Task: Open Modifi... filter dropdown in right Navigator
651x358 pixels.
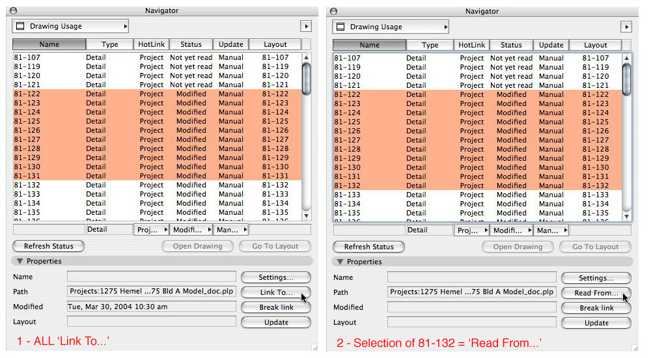Action: pos(511,230)
